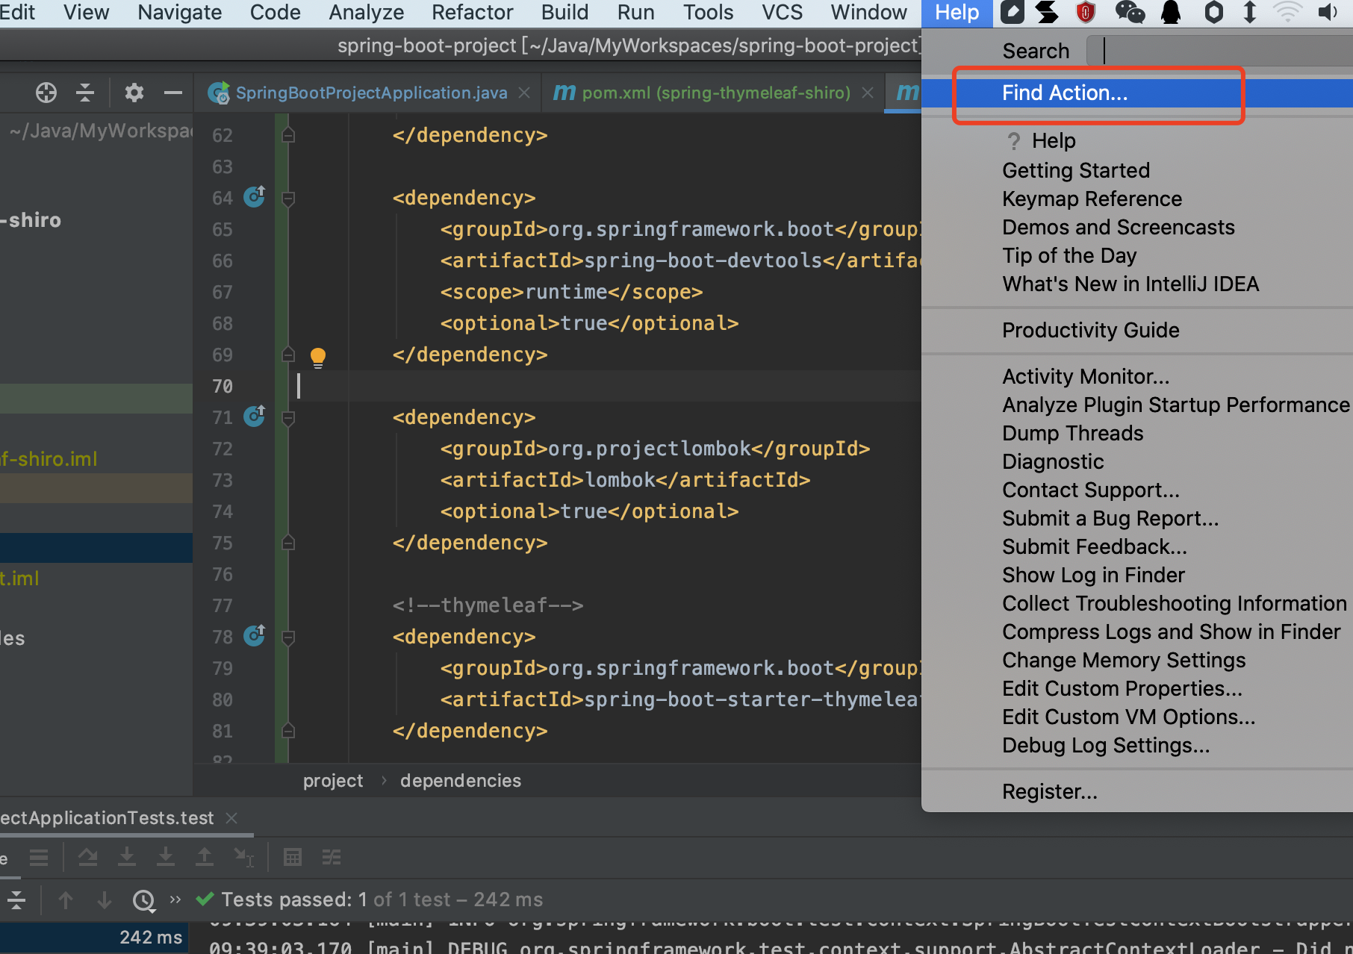Click the Trace Current Stream Chain icon
The width and height of the screenshot is (1353, 954).
tap(332, 857)
